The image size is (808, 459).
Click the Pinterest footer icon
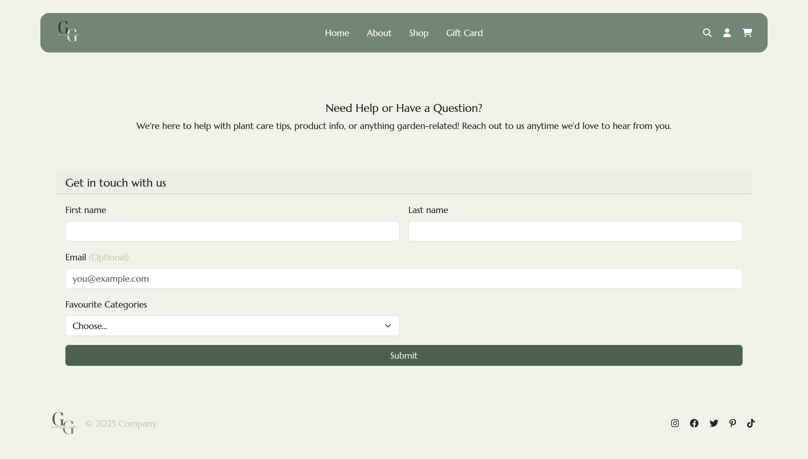pyautogui.click(x=732, y=423)
